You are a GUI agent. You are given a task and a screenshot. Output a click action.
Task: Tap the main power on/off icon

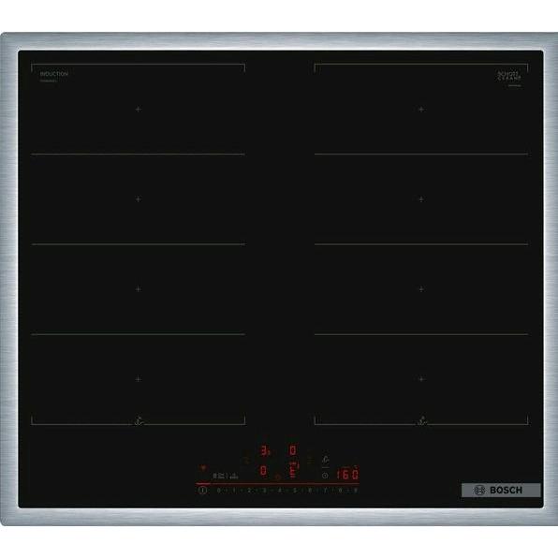tap(203, 491)
